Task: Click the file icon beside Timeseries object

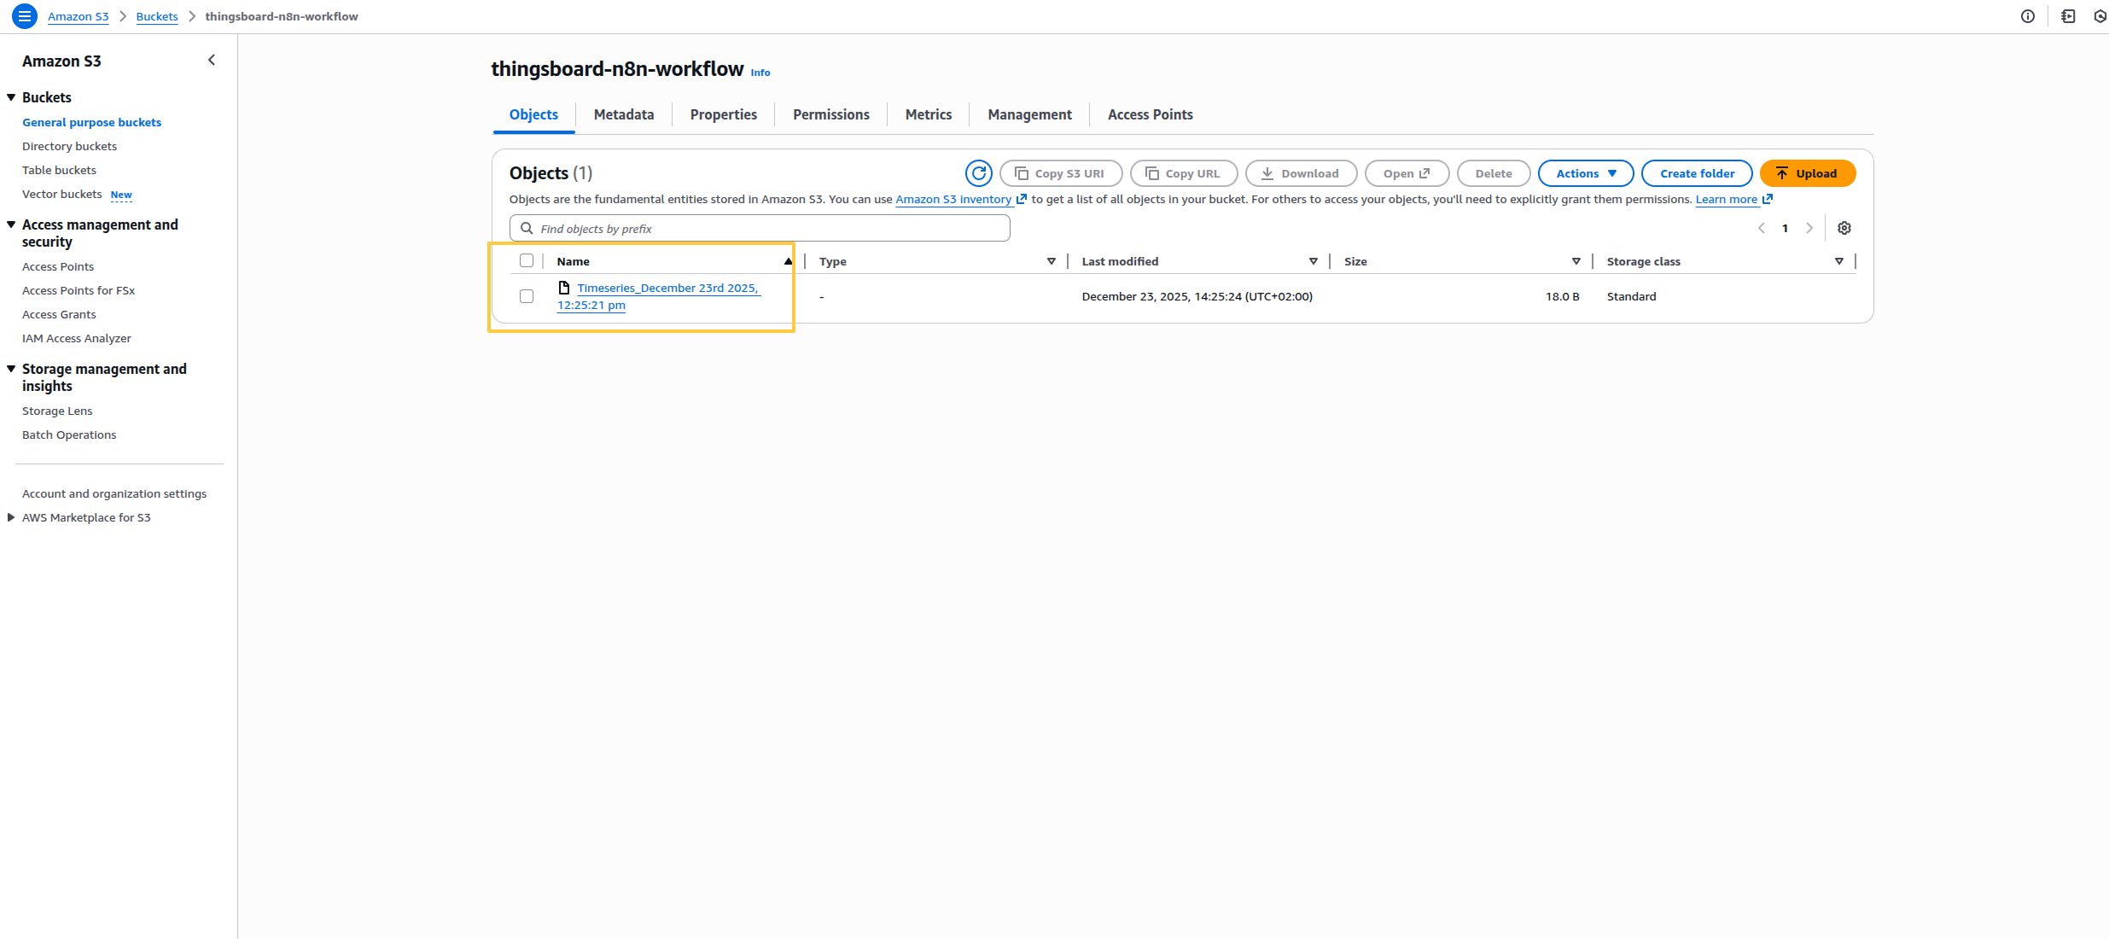Action: coord(563,288)
